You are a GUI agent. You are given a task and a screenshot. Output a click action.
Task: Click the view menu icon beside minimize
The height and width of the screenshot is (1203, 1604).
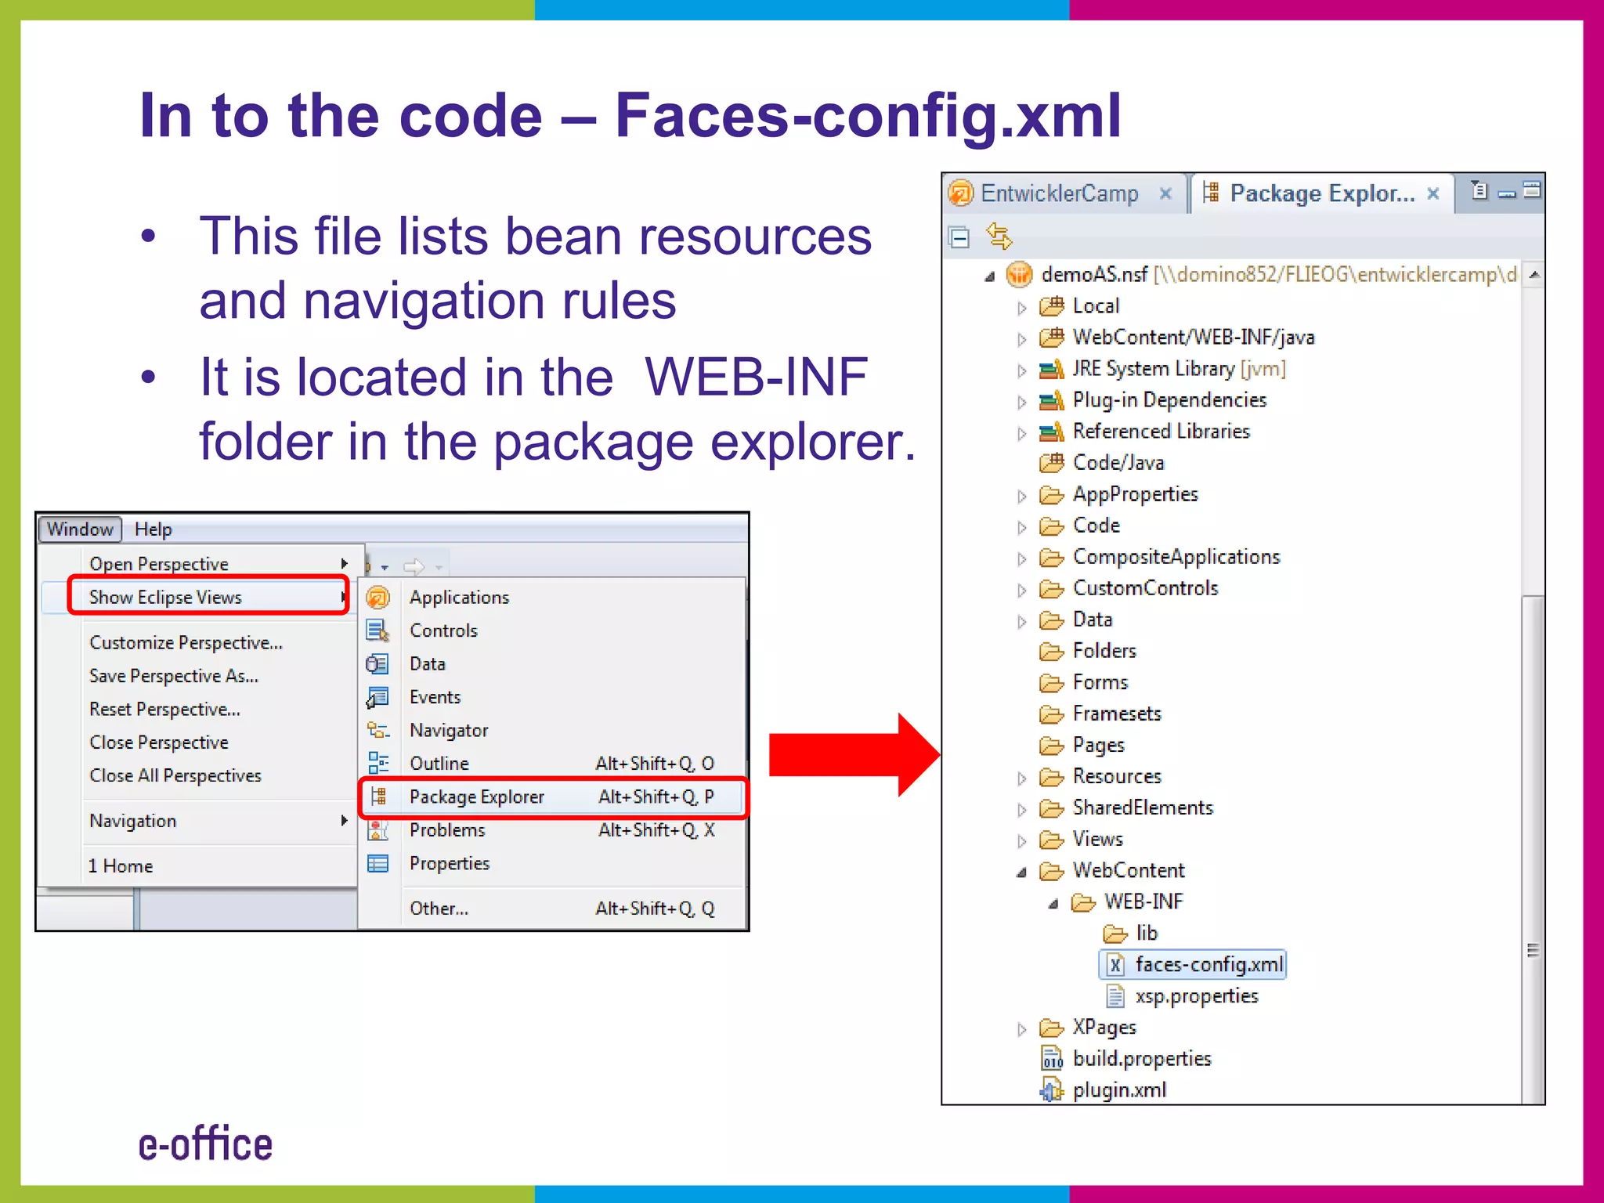click(x=1479, y=190)
